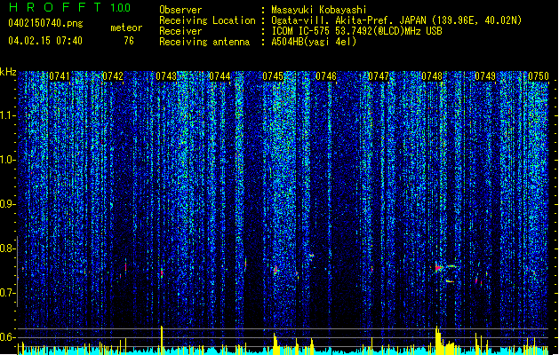The width and height of the screenshot is (559, 355).
Task: Click the 0745 time marker
Action: [273, 76]
